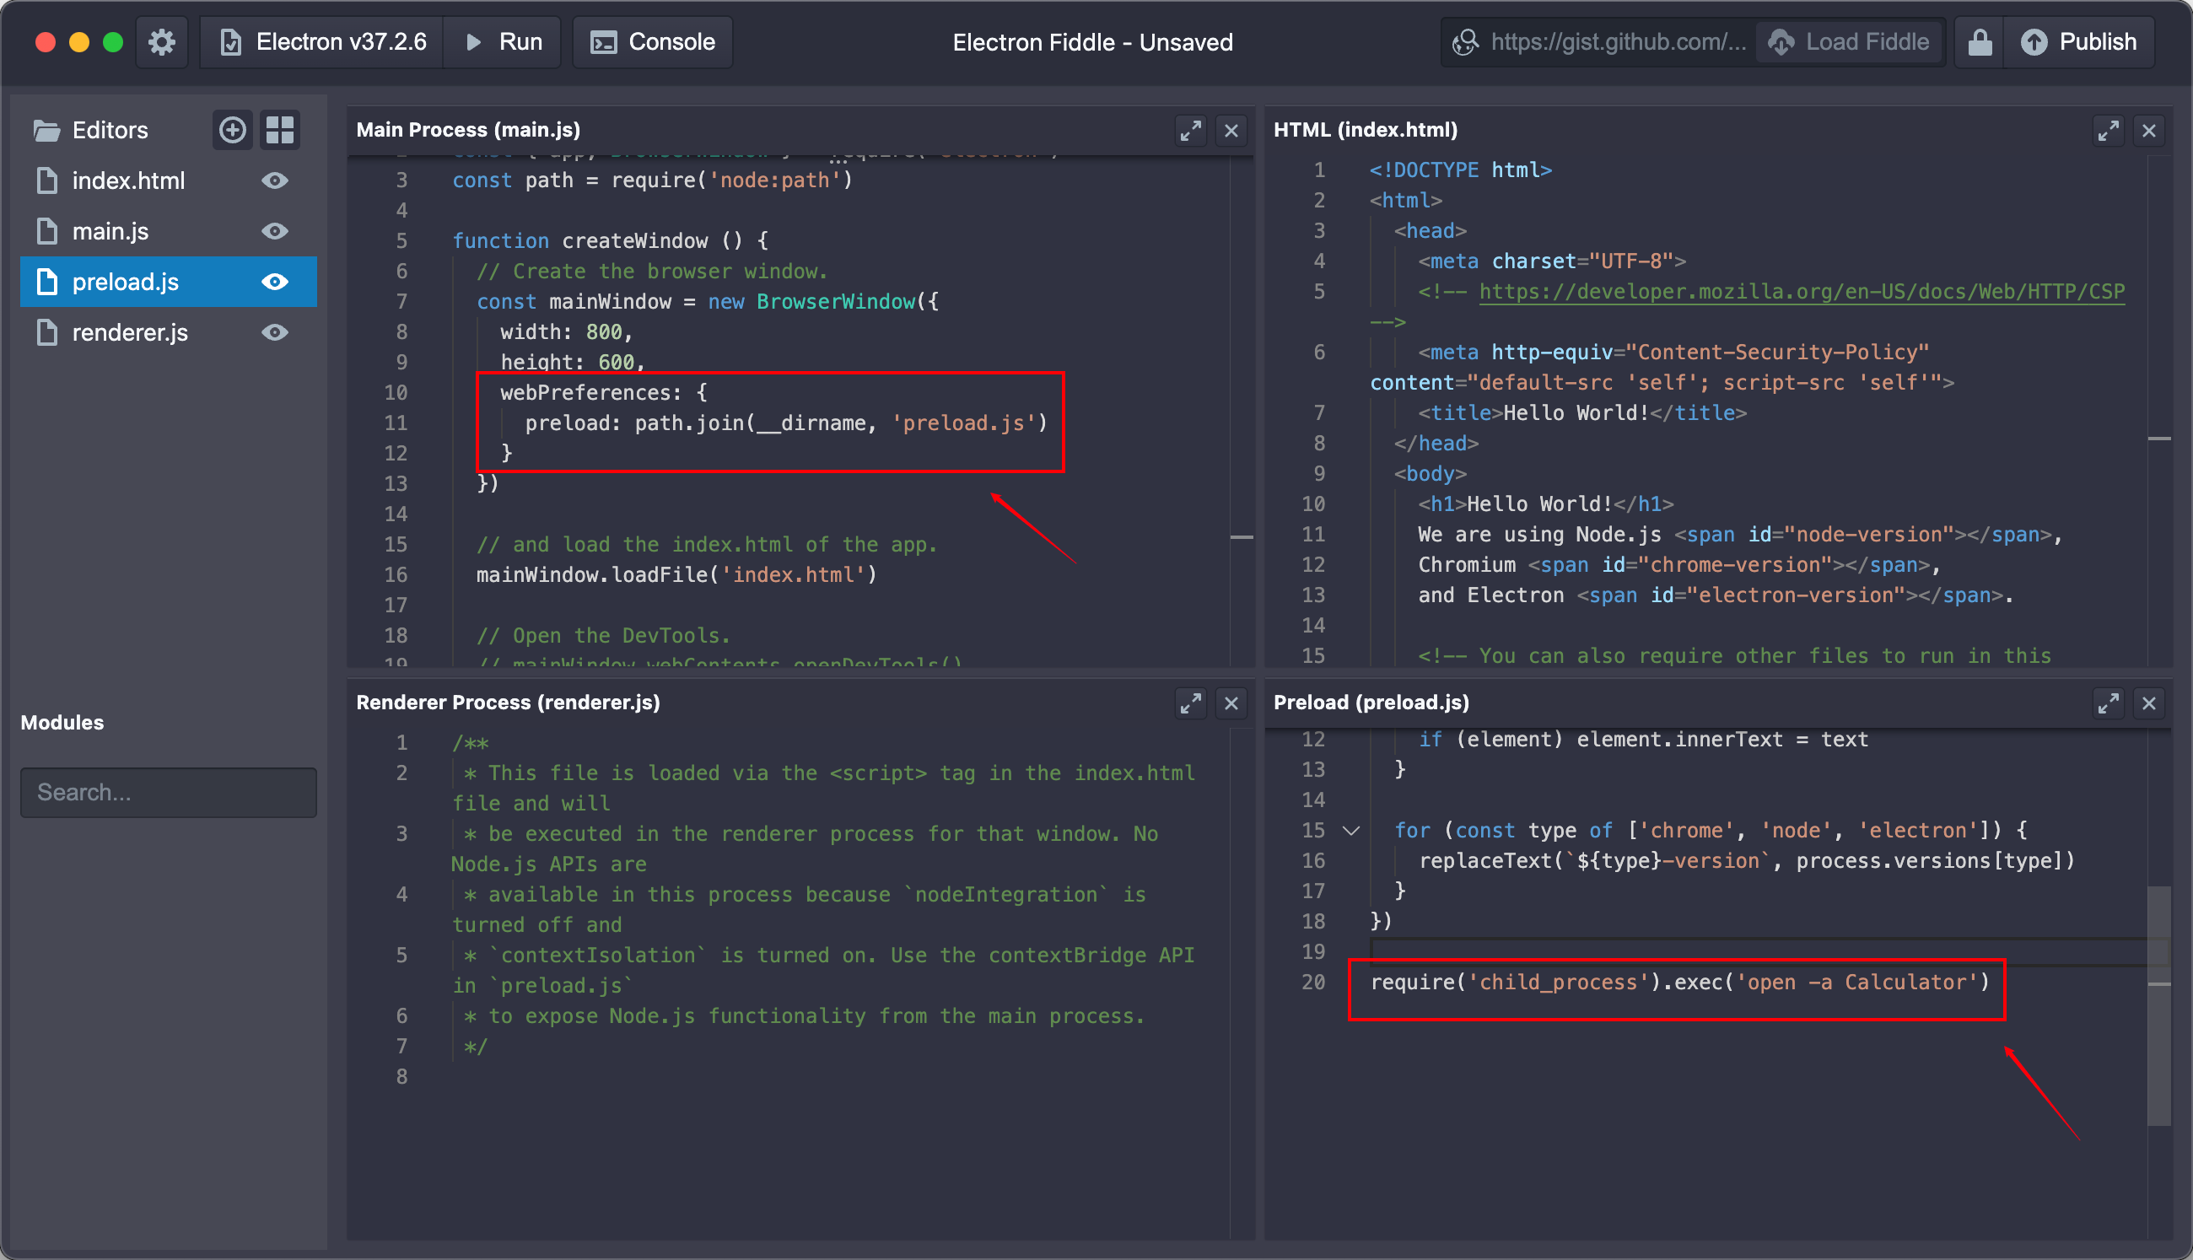This screenshot has width=2193, height=1260.
Task: Click mainWindow.loadFile('index.html') line in main.js
Action: coord(676,574)
